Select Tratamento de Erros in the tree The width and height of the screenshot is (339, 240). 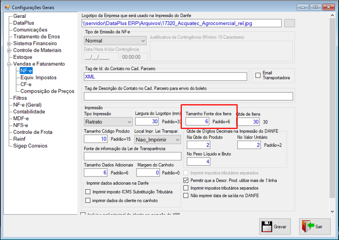click(x=36, y=36)
